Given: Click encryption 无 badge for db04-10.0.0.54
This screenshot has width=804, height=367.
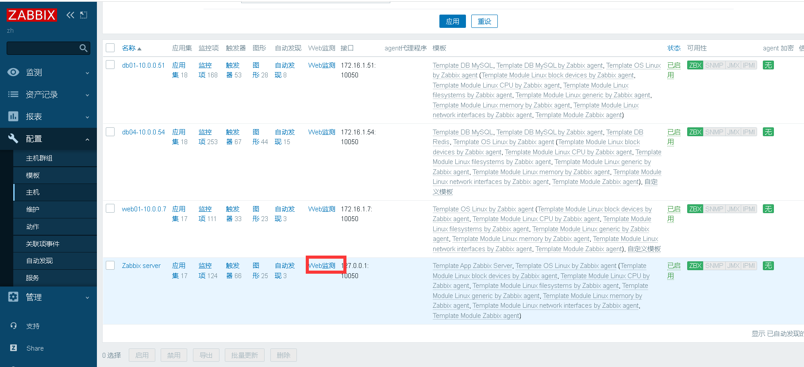Looking at the screenshot, I should click(x=768, y=132).
